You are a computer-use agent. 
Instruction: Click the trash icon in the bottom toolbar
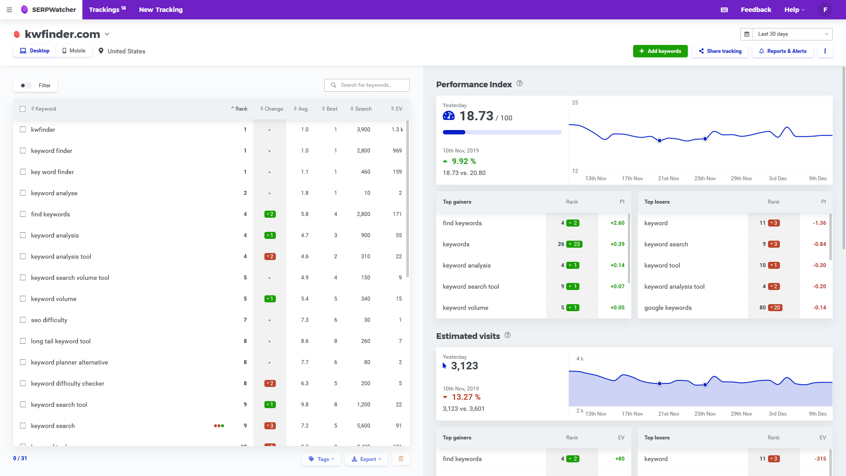(x=401, y=459)
